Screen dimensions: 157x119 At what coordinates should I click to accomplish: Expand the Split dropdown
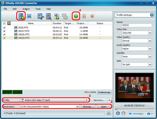(x=150, y=65)
